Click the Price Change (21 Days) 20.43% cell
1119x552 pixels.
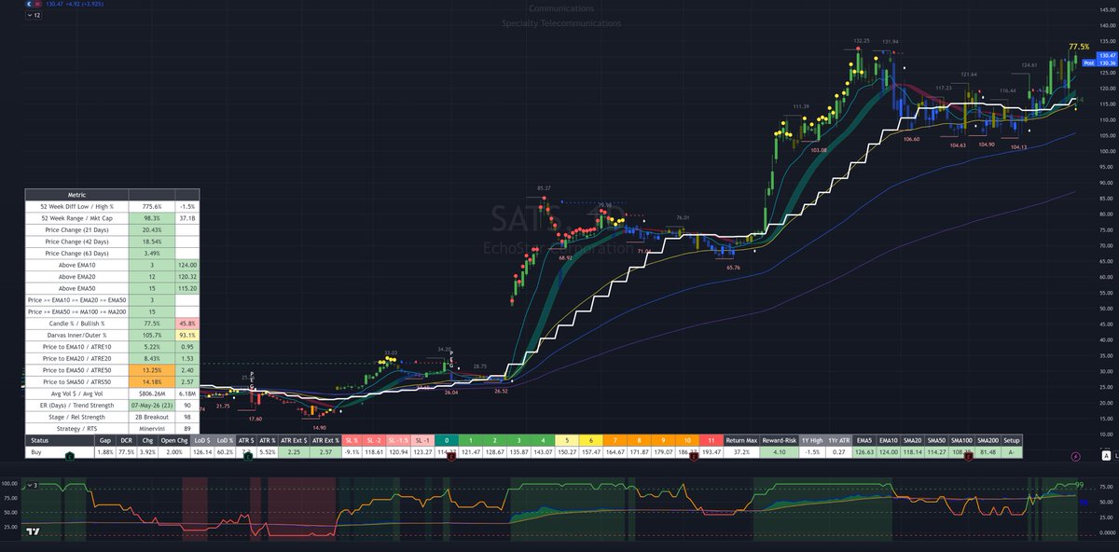pyautogui.click(x=151, y=230)
